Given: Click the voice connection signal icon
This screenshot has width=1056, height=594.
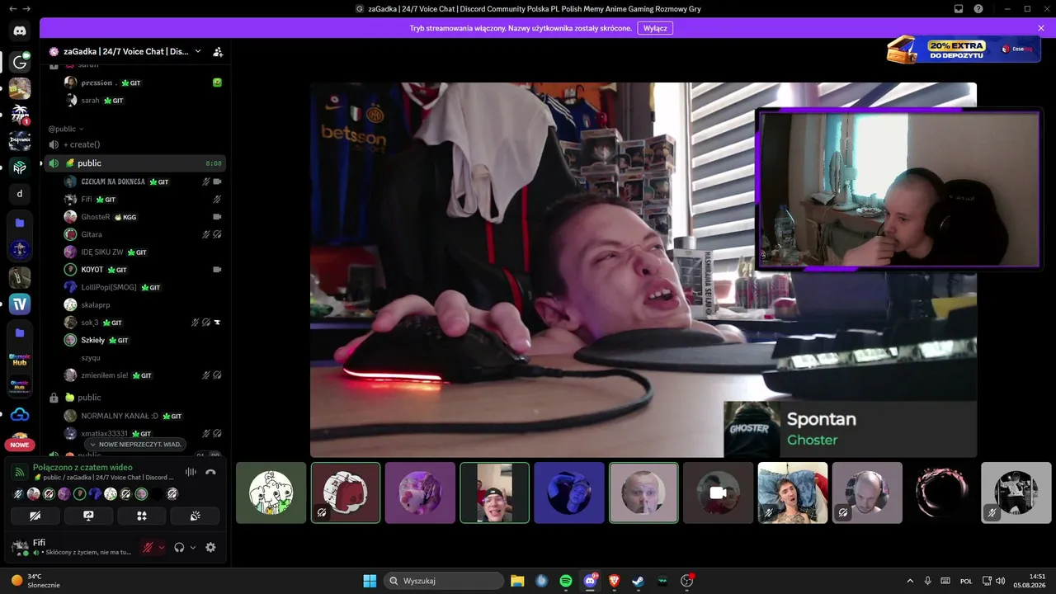Looking at the screenshot, I should [x=20, y=472].
